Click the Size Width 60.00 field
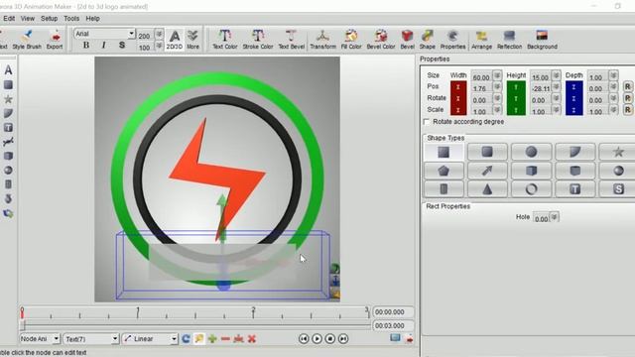Image resolution: width=635 pixels, height=357 pixels. 481,77
